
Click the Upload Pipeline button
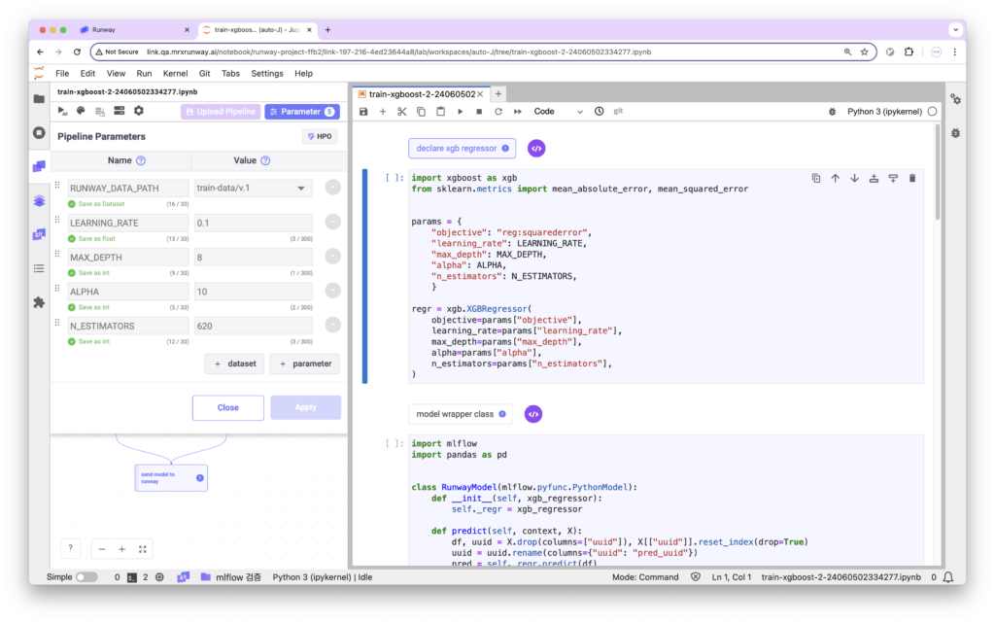[221, 112]
